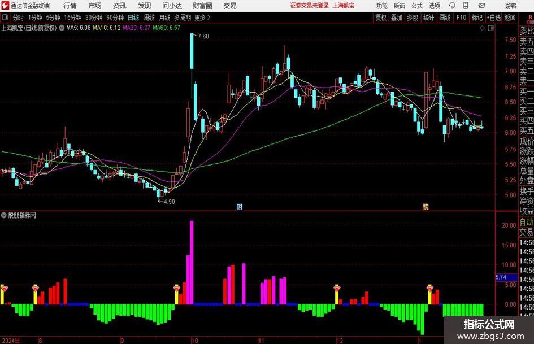This screenshot has height=344, width=534.
Task: Open the 交易 menu
Action: (230, 6)
